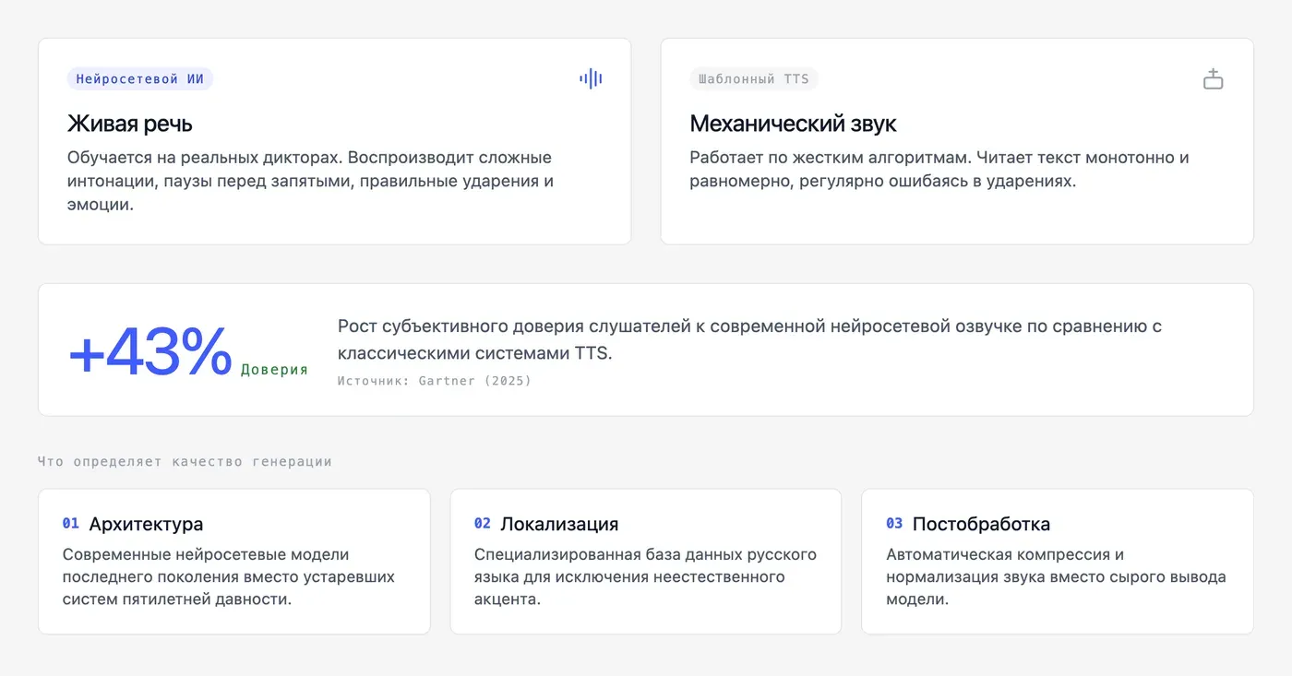Click the Постобработка card title
This screenshot has width=1292, height=676.
(x=981, y=524)
